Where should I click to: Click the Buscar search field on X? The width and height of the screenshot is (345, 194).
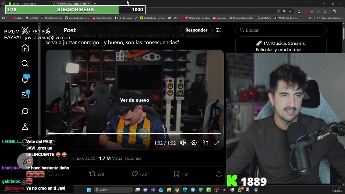click(281, 30)
